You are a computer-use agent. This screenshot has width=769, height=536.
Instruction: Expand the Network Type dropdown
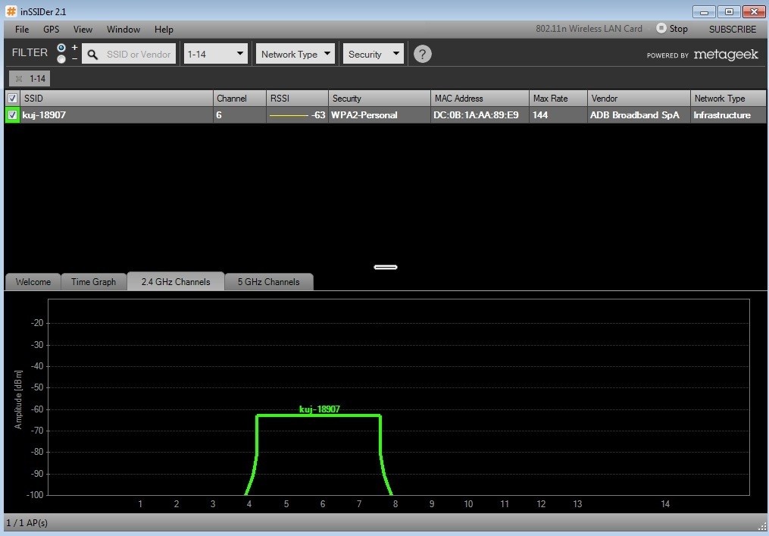pyautogui.click(x=295, y=54)
